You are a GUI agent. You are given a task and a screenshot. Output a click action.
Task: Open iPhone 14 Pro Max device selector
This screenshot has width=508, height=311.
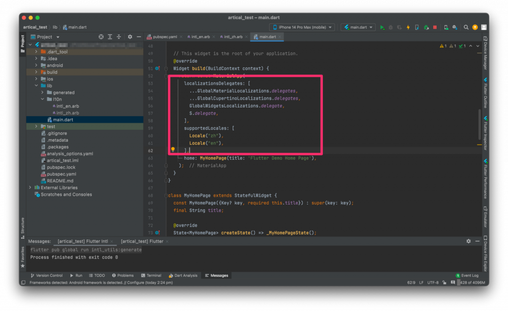pyautogui.click(x=302, y=27)
